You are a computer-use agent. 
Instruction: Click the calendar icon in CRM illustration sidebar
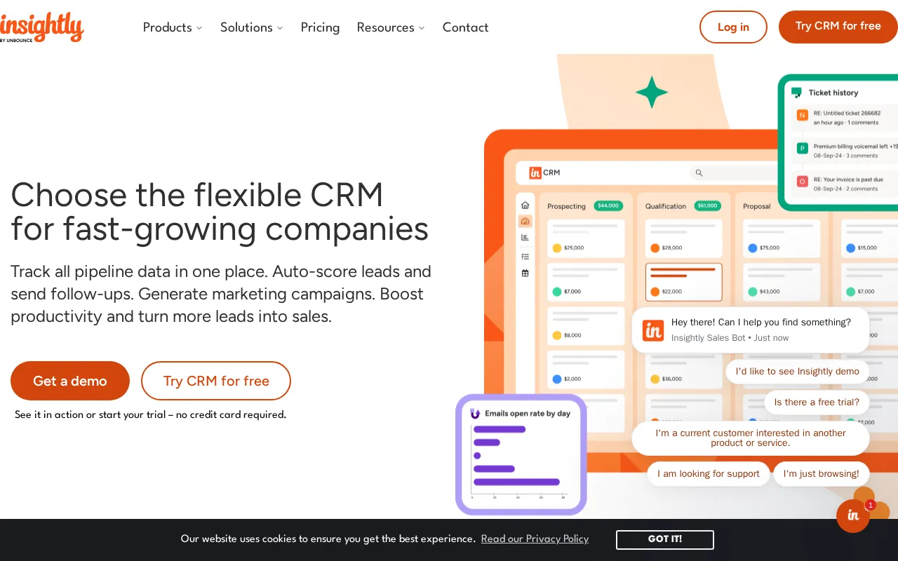(525, 273)
